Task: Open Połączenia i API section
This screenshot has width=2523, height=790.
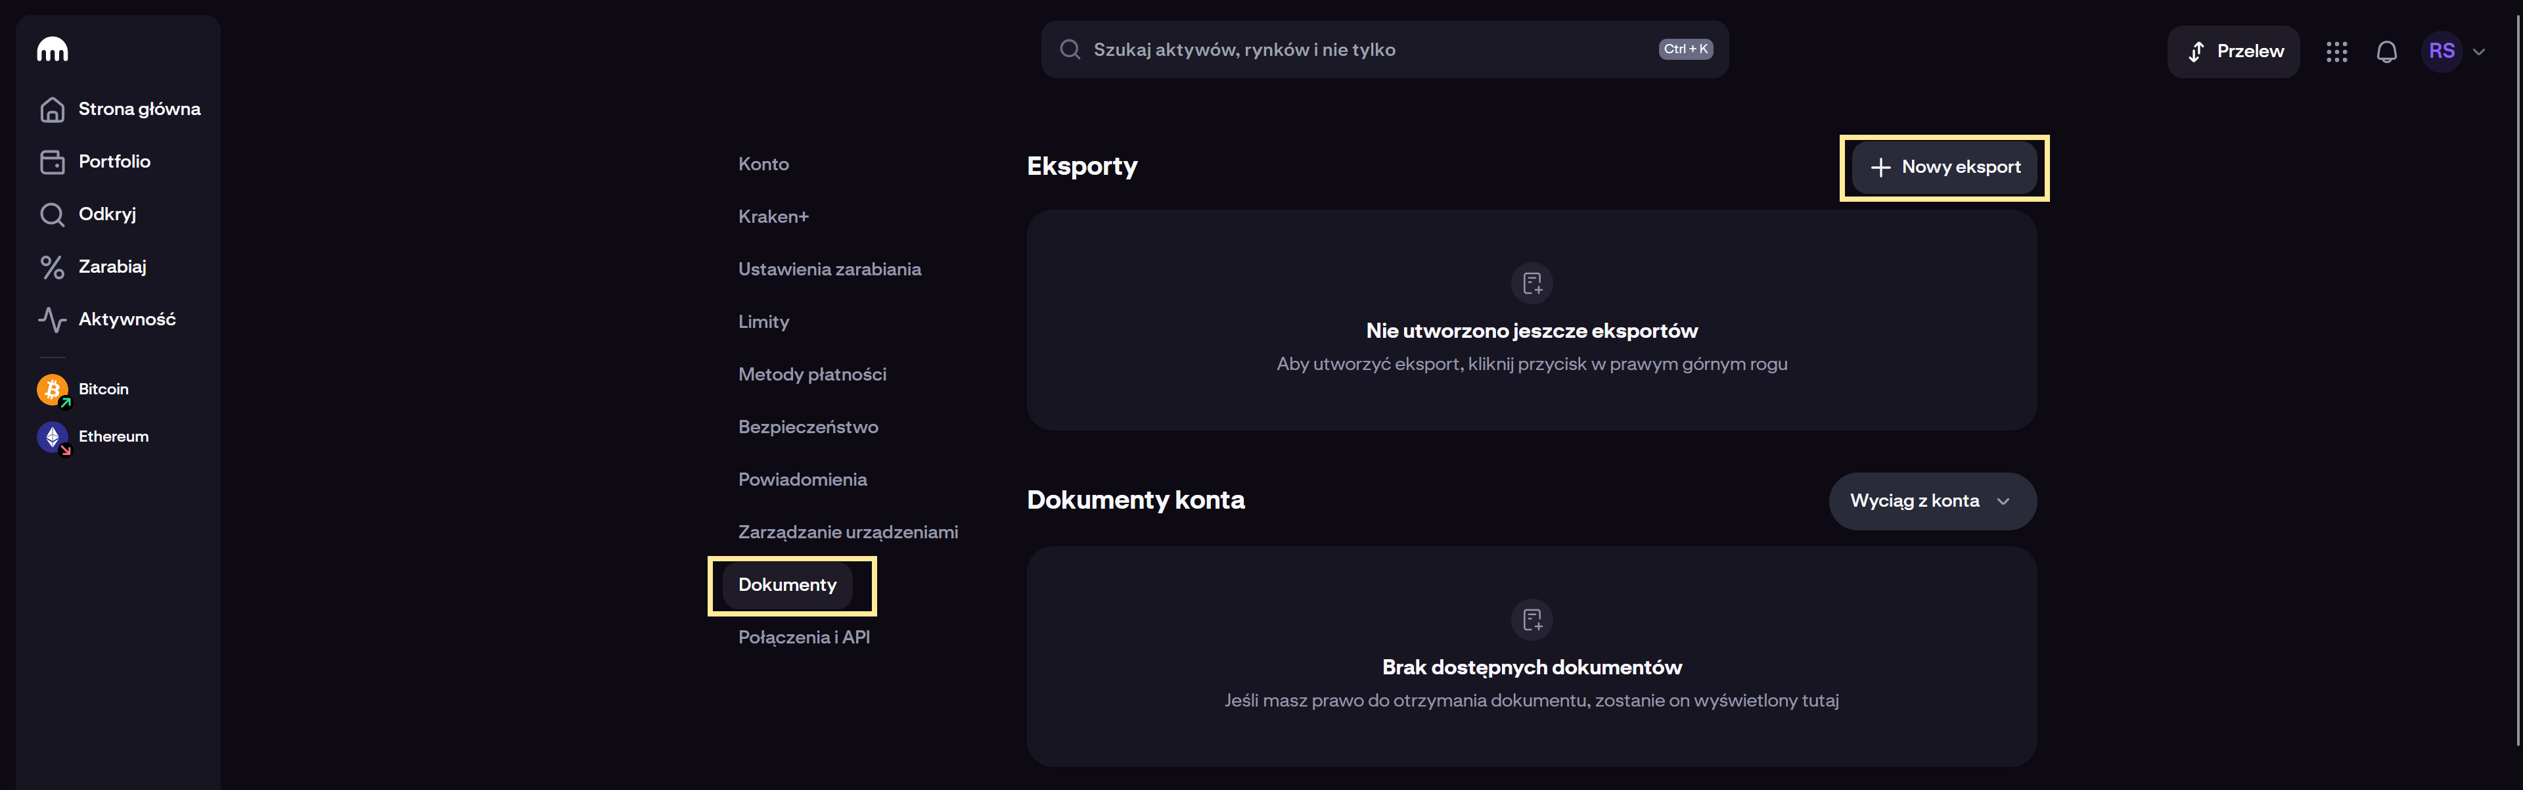Action: 803,637
